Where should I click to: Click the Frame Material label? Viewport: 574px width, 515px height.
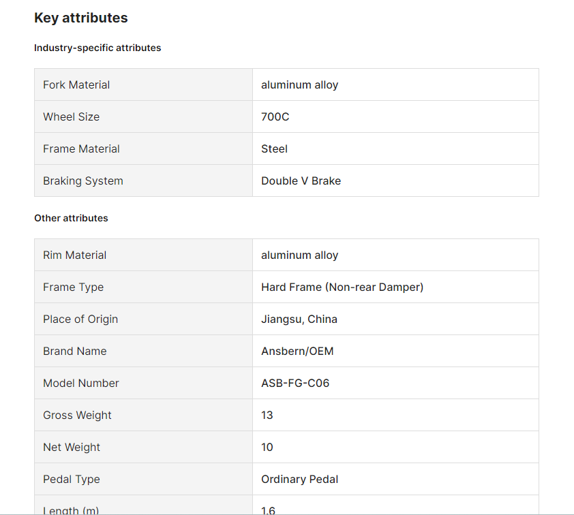81,149
